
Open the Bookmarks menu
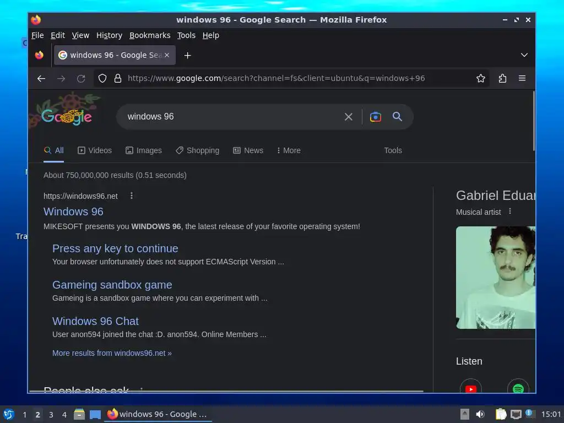pyautogui.click(x=150, y=35)
